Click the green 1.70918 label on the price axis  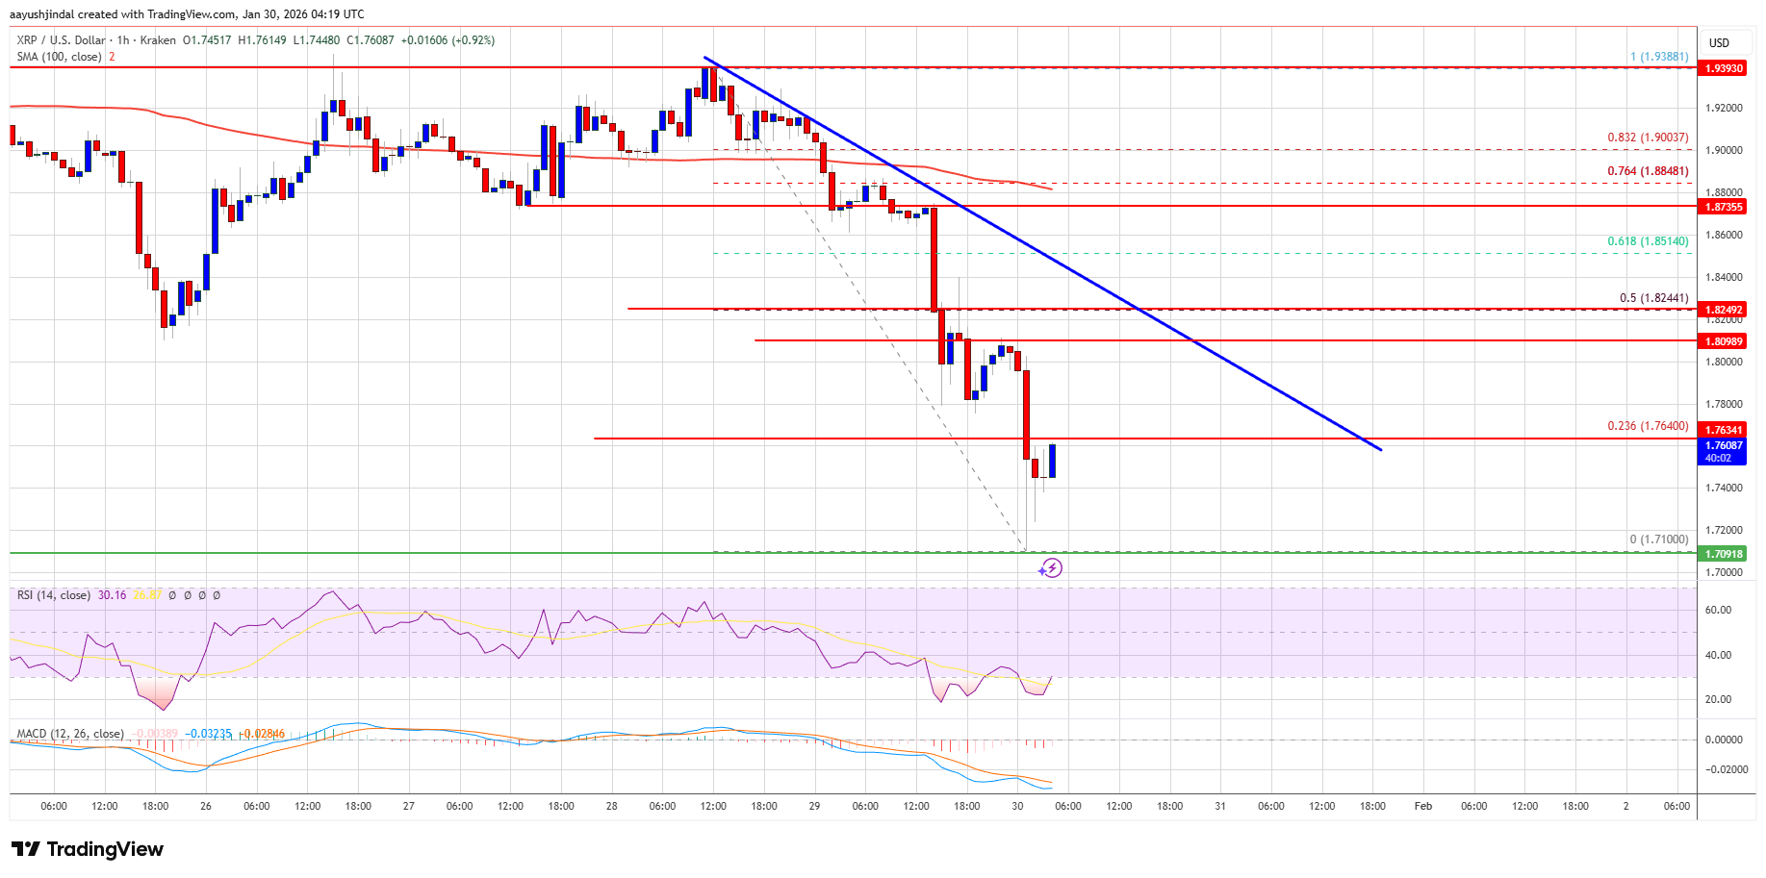(x=1723, y=554)
